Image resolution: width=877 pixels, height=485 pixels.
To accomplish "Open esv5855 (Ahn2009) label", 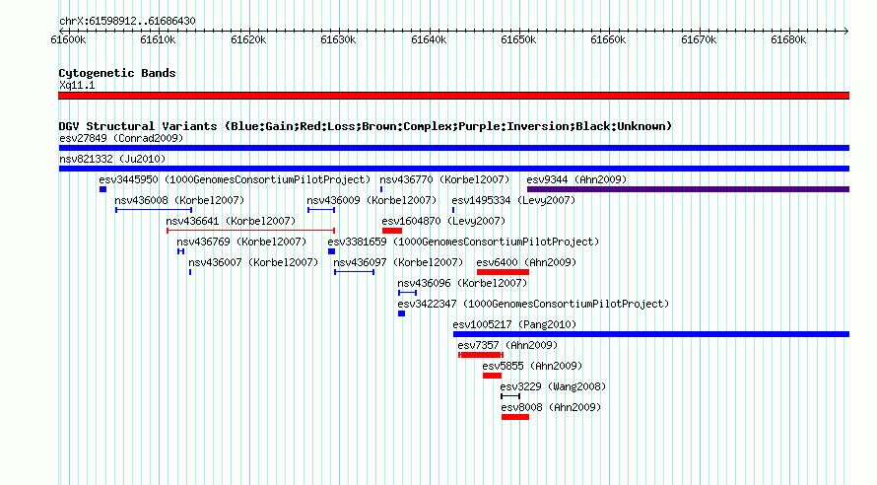I will tap(532, 366).
